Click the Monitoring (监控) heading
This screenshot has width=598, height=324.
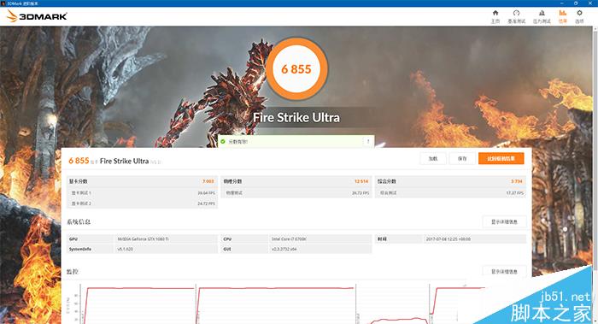(73, 271)
